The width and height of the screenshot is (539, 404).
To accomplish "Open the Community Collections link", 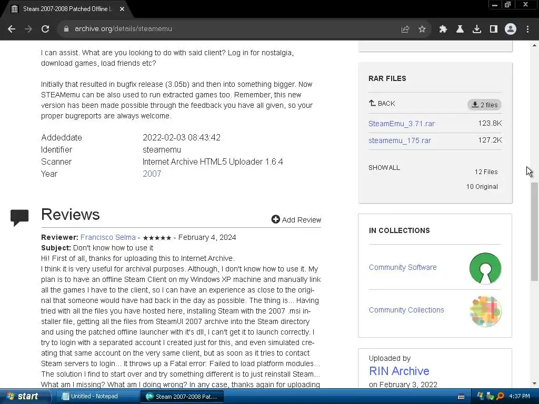I will pos(406,310).
